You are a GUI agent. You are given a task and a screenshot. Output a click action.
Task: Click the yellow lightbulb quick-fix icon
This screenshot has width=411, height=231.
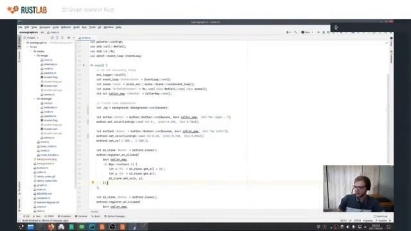[x=92, y=182]
